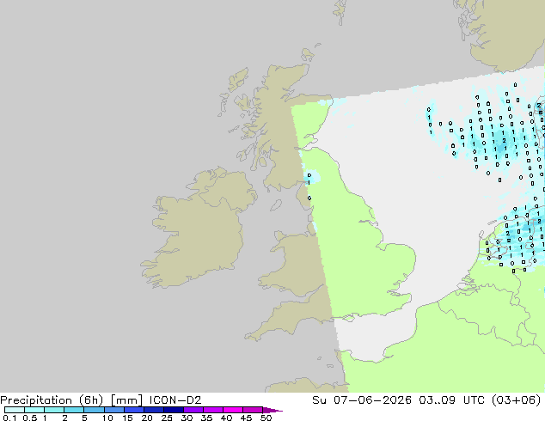
Task: Click the purple arrow tip above 50
Action: point(272,410)
